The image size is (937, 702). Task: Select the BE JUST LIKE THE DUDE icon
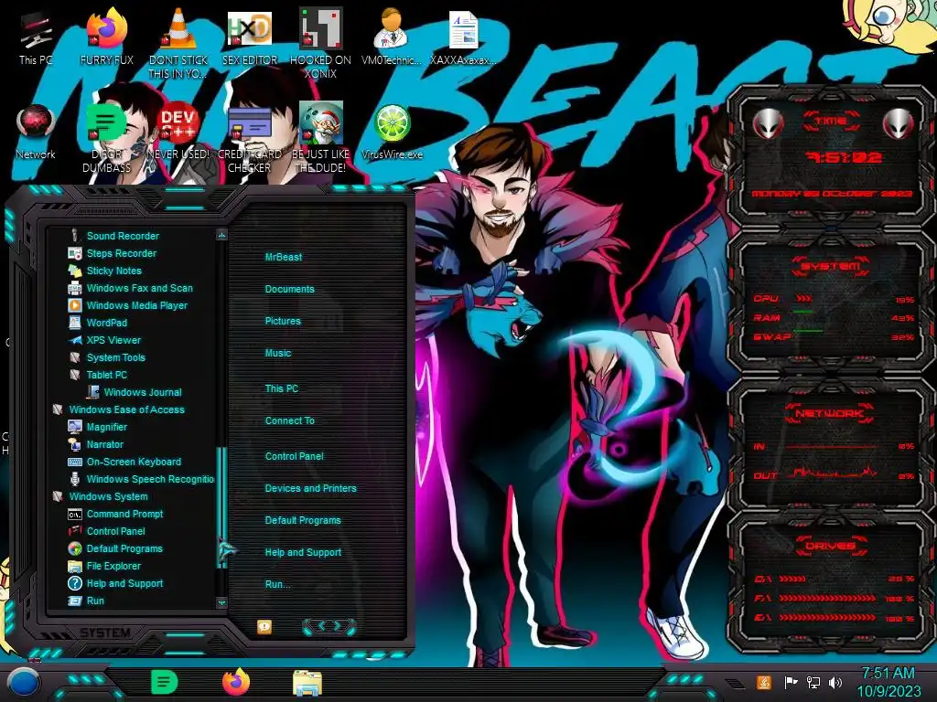[321, 137]
